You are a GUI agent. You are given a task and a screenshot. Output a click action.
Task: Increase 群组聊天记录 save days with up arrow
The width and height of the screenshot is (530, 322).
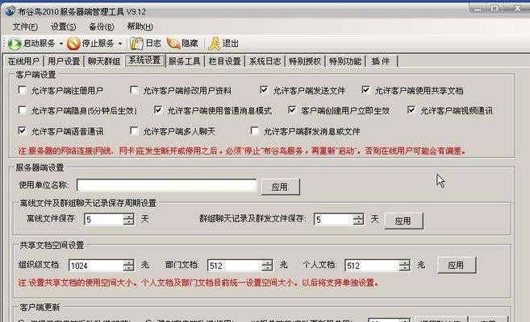click(x=358, y=216)
